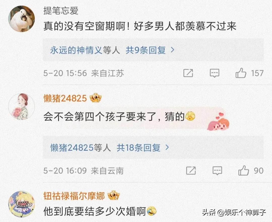
Task: Reply to the comment from 江苏
Action: pyautogui.click(x=215, y=73)
